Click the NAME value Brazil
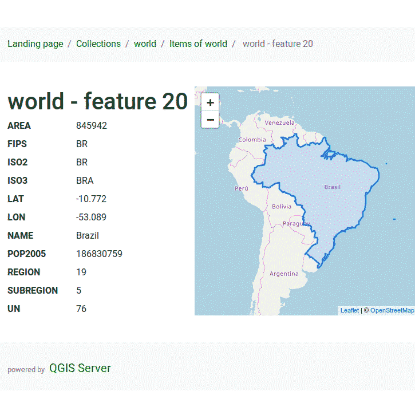This screenshot has height=415, width=415. [x=88, y=235]
